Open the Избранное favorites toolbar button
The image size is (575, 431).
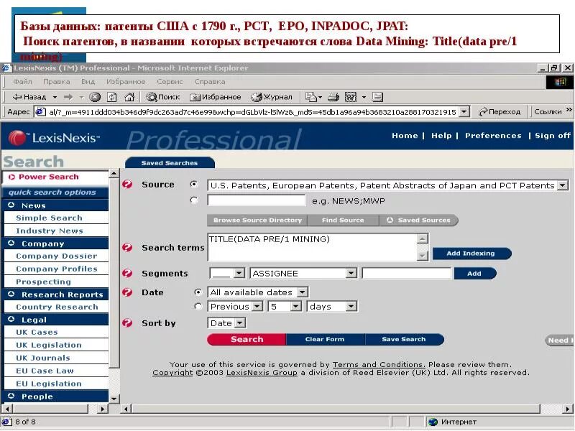(x=215, y=97)
